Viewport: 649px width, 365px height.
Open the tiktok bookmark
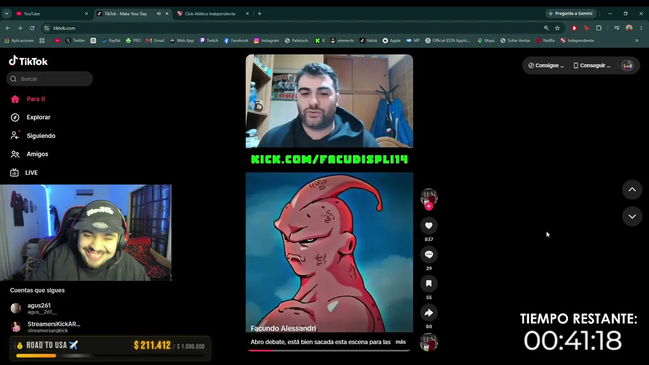[369, 41]
